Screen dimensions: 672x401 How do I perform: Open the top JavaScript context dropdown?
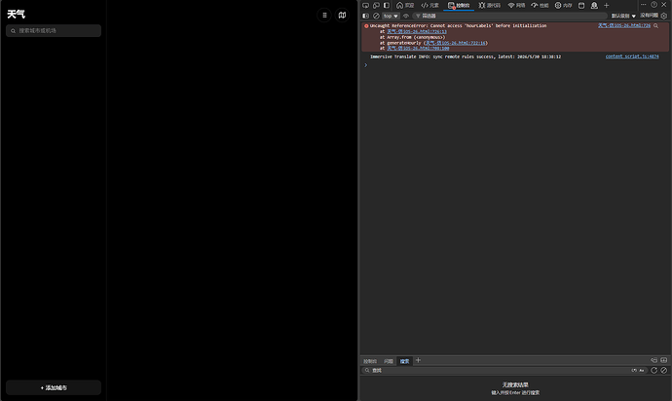(391, 16)
